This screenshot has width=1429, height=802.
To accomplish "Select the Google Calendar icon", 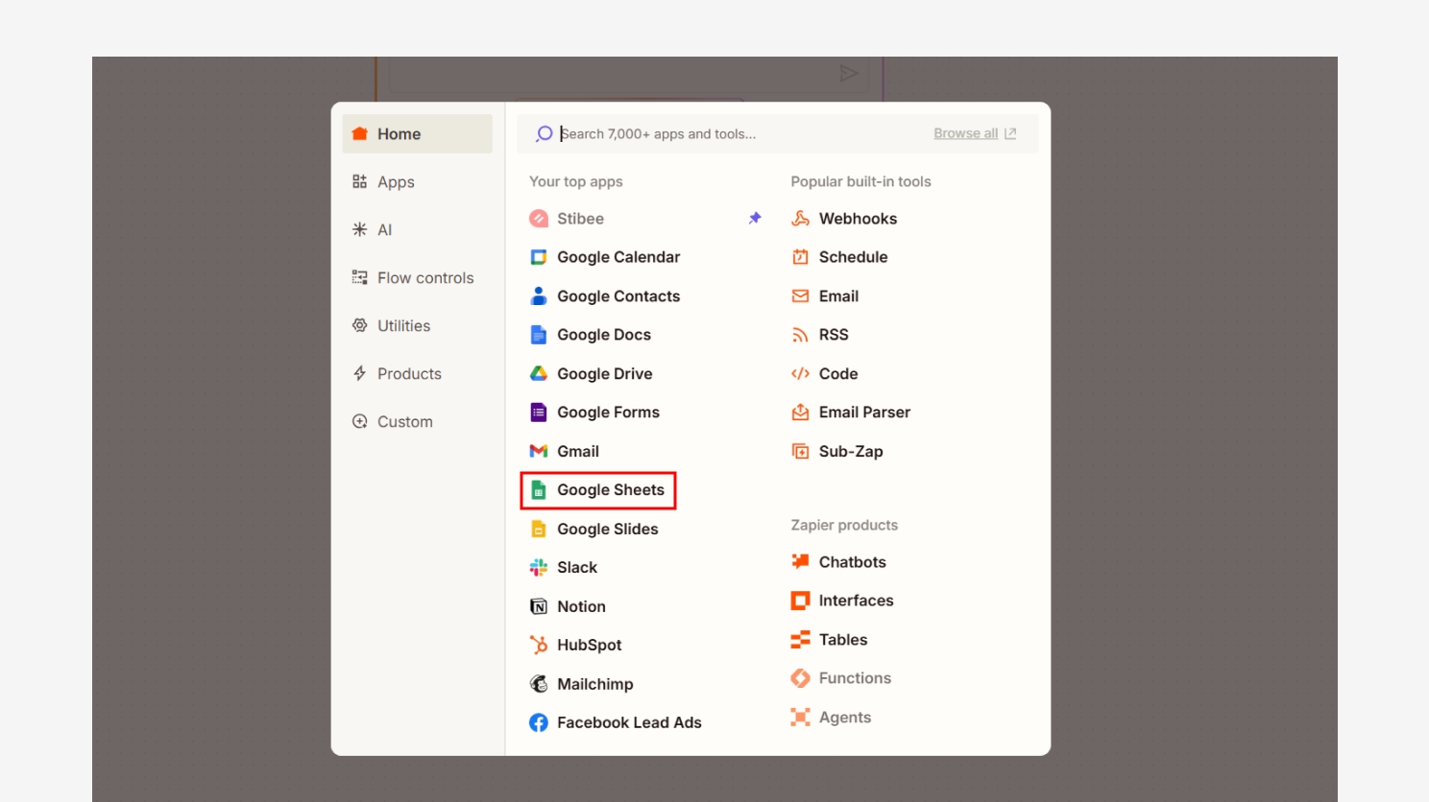I will pos(539,257).
